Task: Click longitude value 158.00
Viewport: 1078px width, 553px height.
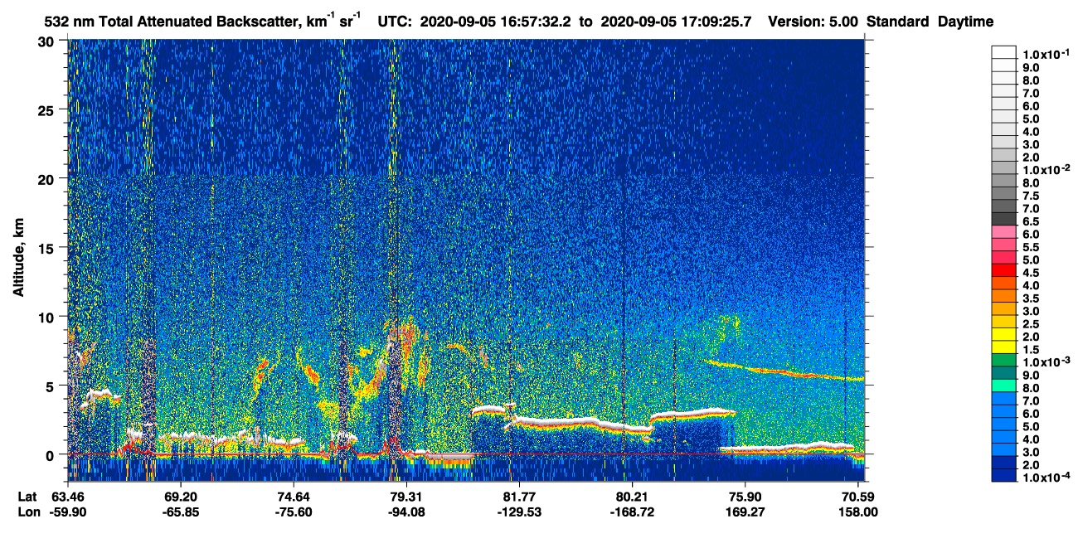Action: coord(857,512)
